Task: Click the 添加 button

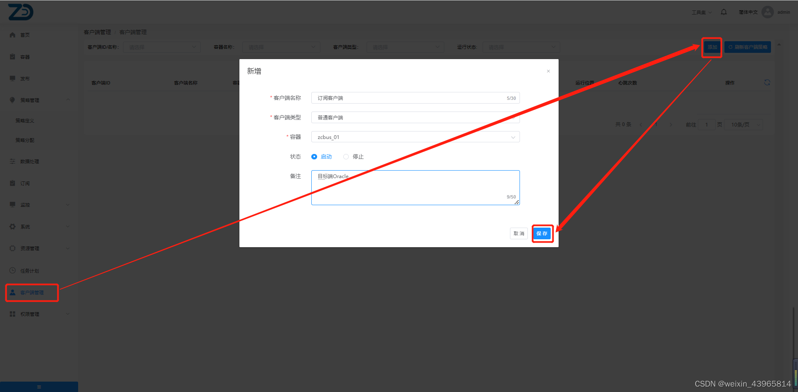Action: [x=712, y=47]
